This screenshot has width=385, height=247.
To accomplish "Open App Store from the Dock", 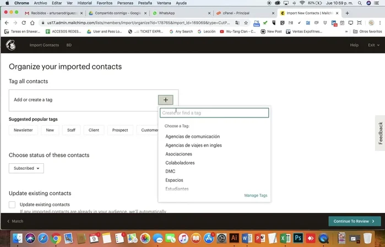I will click(209, 238).
